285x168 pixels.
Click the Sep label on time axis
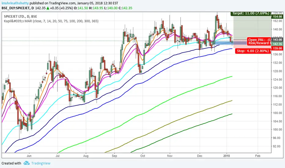(114, 156)
